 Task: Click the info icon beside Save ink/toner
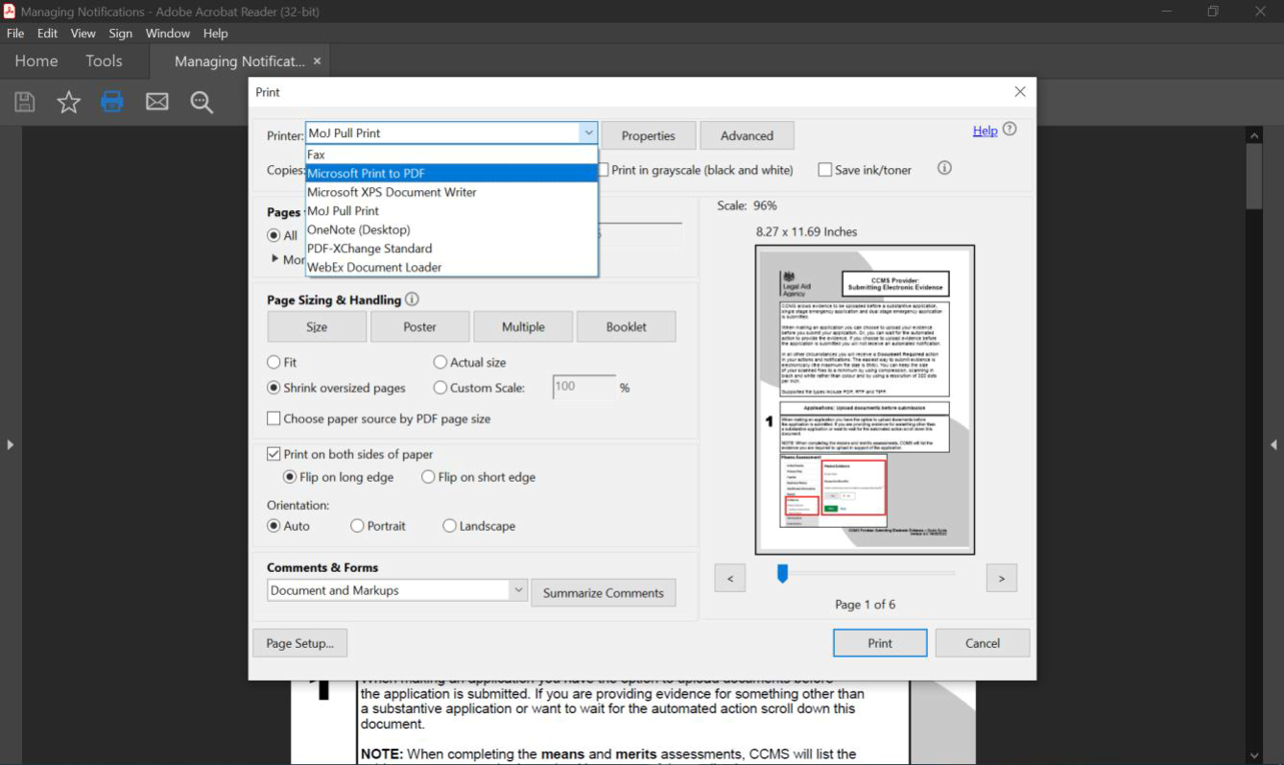click(943, 167)
